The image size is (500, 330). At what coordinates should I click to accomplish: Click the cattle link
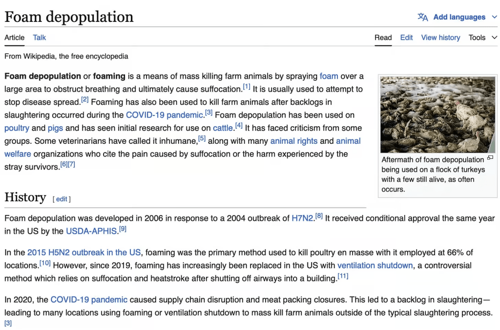(x=223, y=128)
